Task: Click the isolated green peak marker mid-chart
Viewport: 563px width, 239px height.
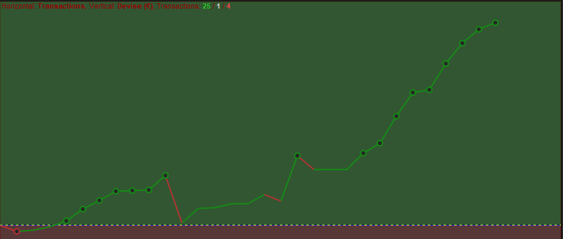Action: coord(297,155)
